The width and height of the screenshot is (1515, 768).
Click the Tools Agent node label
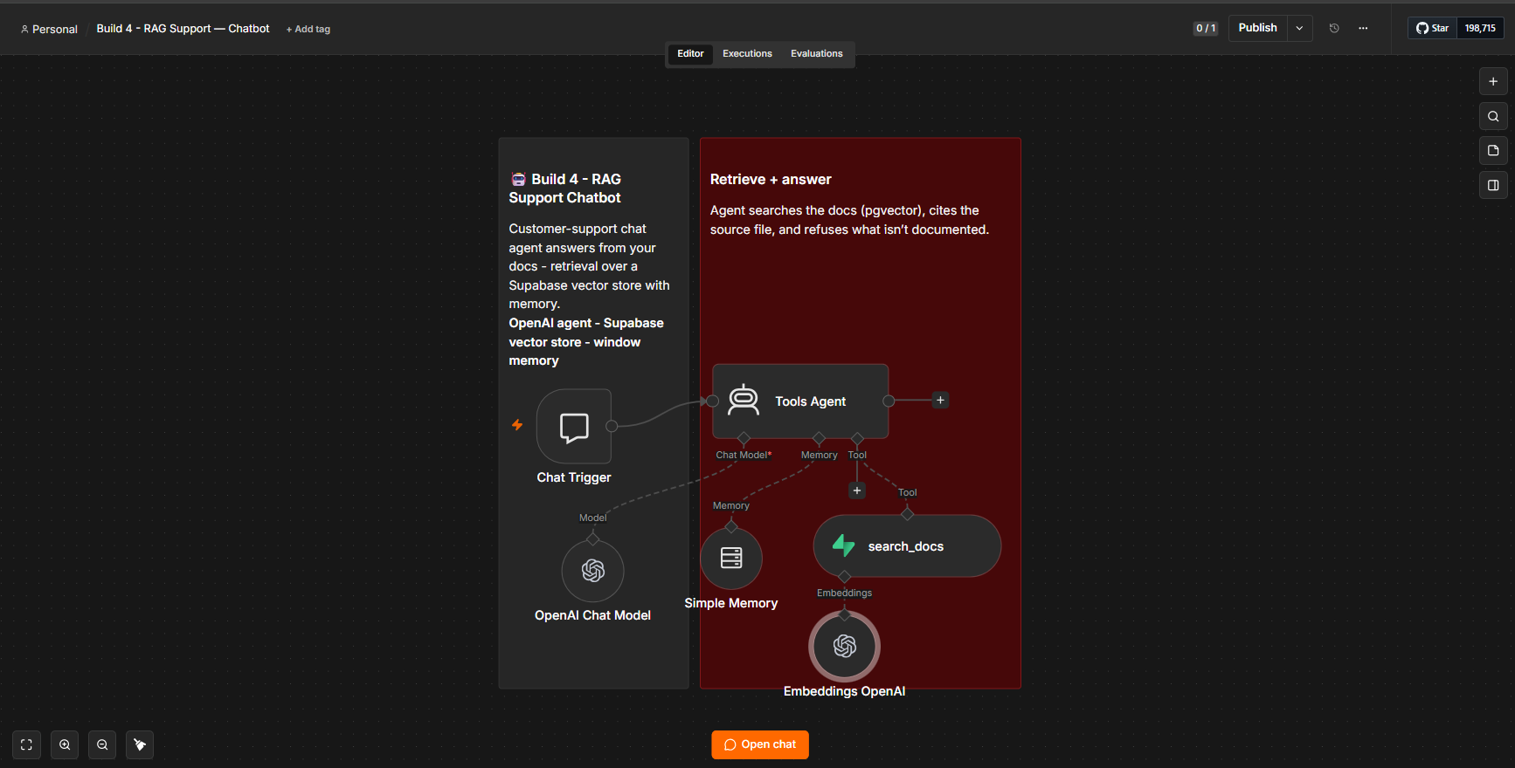pos(811,401)
